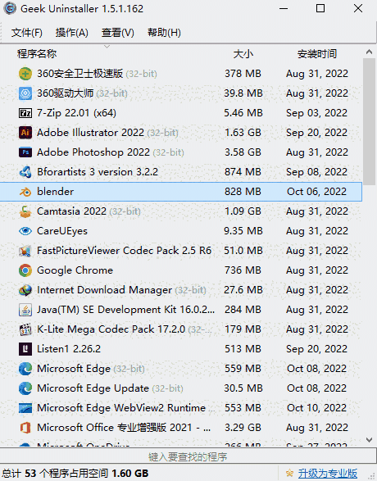Click the Microsoft Edge Update icon
Screen dimensions: 377x481
25,388
